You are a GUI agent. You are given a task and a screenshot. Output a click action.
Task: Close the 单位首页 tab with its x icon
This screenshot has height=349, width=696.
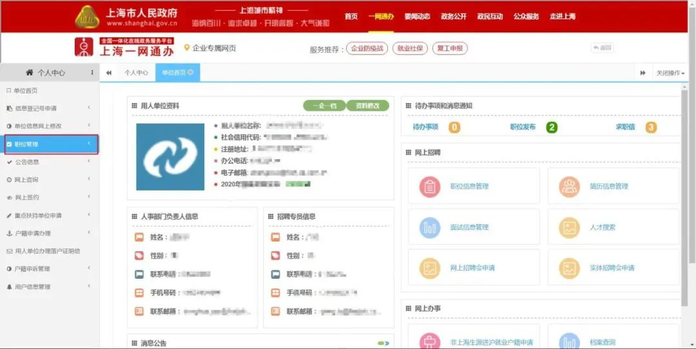(x=190, y=72)
